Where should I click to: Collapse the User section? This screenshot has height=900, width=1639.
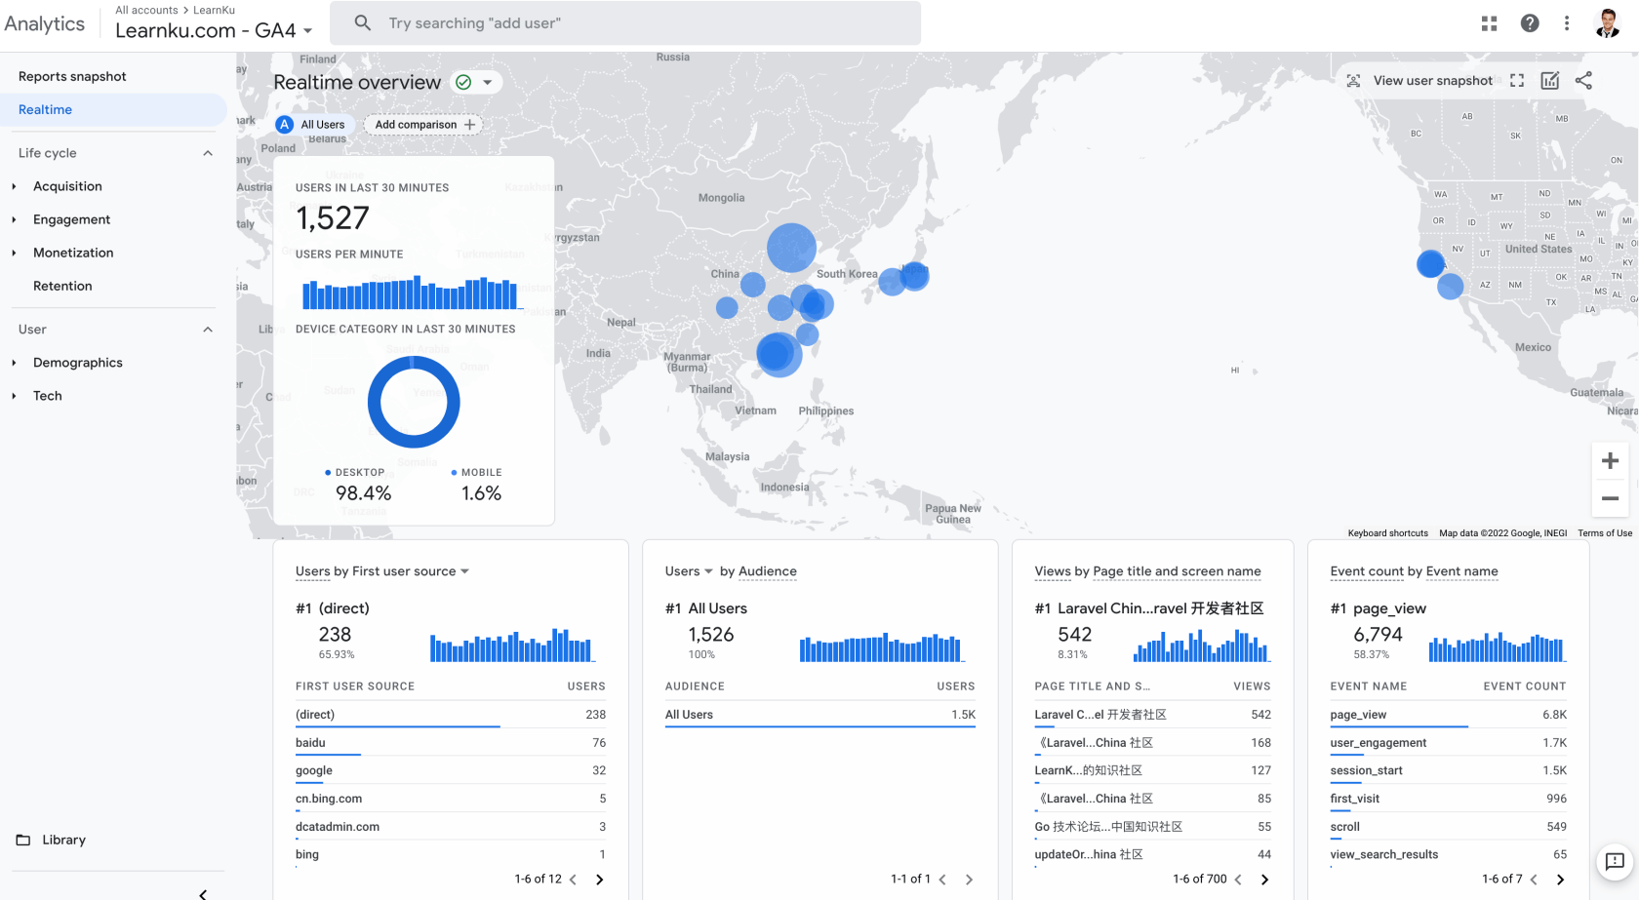(x=208, y=330)
